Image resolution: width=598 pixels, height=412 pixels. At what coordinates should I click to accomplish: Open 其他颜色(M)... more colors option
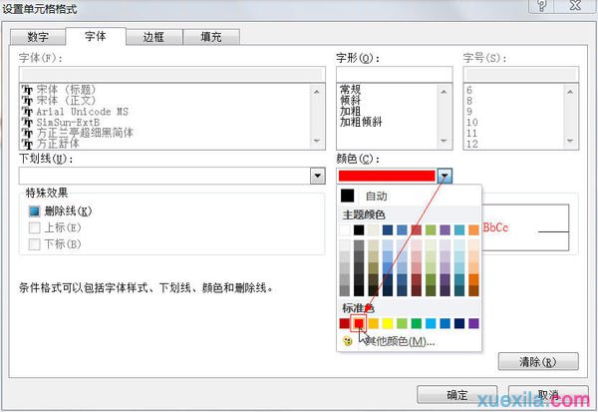point(410,341)
